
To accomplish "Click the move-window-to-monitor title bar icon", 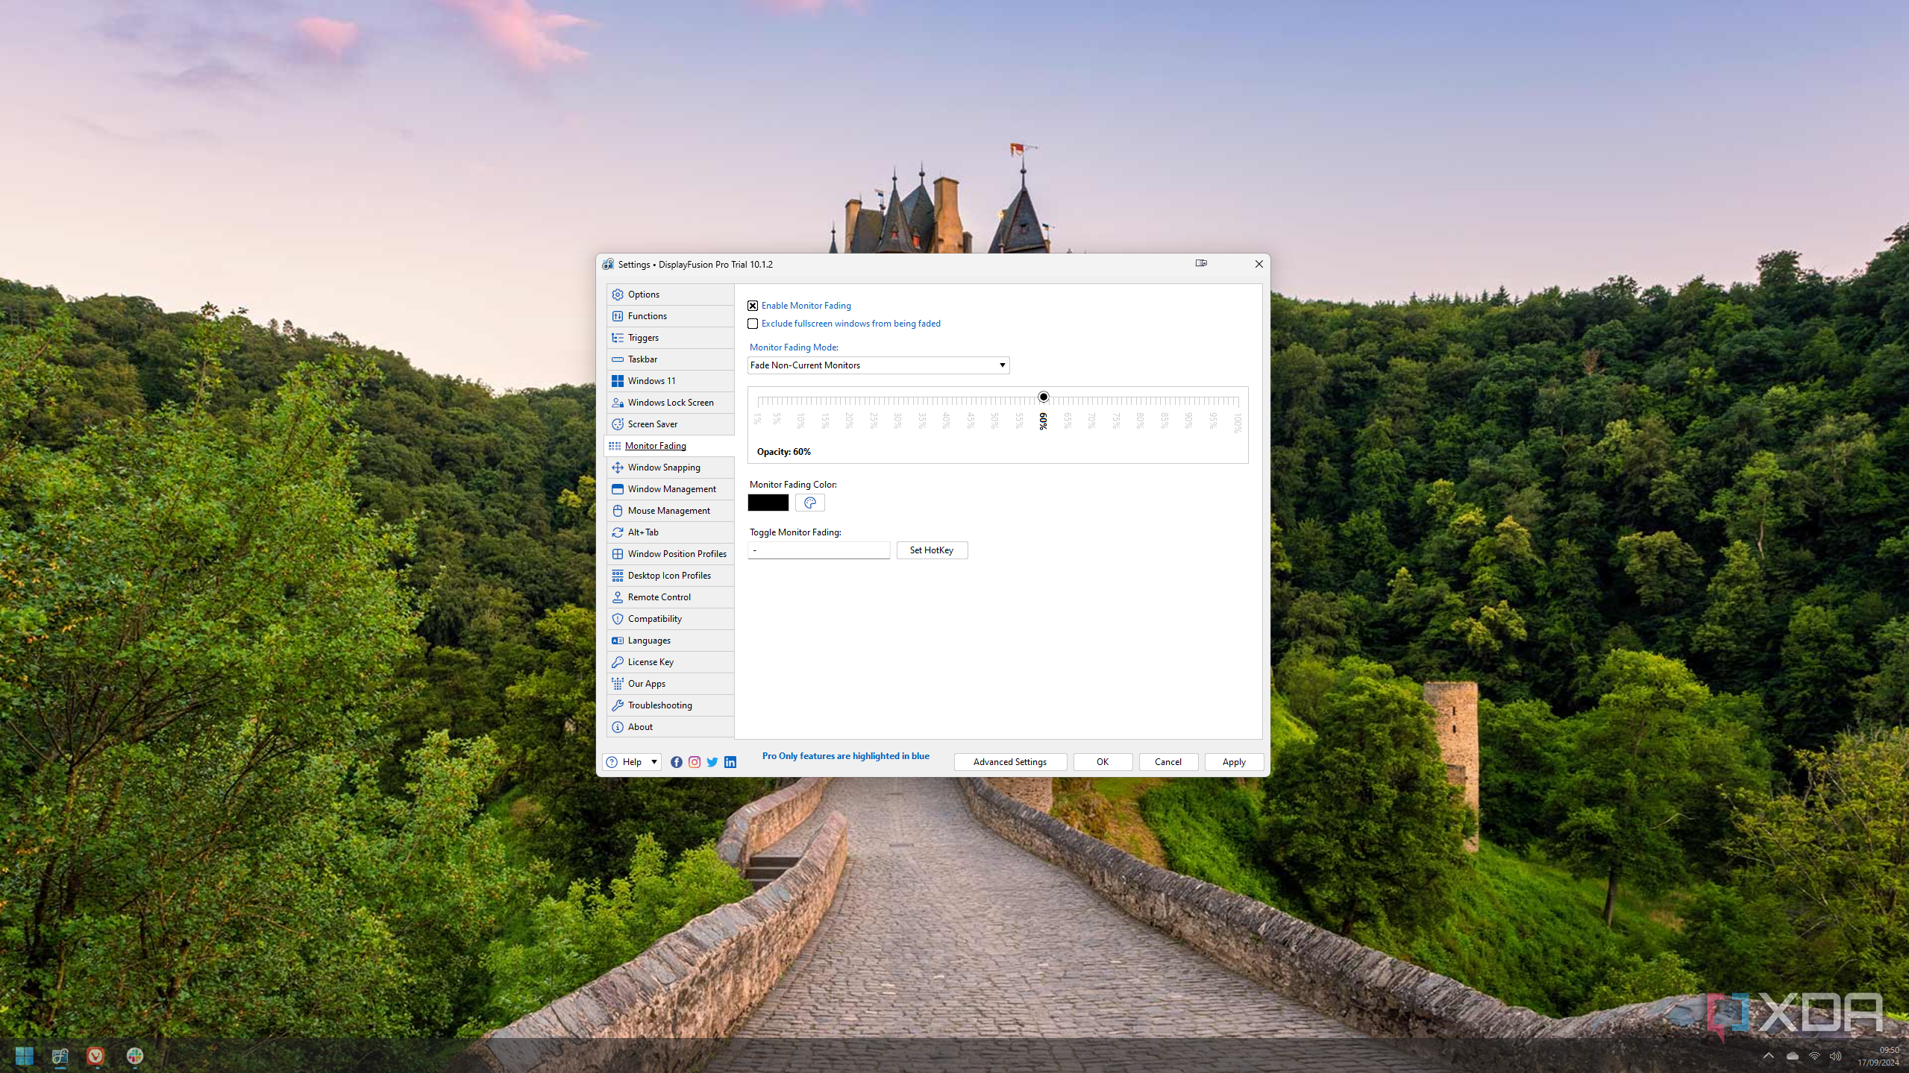I will click(x=1201, y=263).
